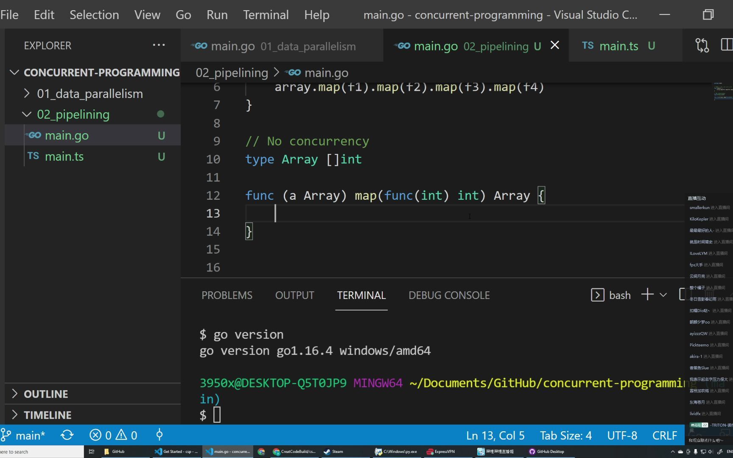Select main.ts in the Explorer tree
The image size is (733, 458).
click(92, 156)
